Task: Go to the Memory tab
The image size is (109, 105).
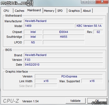Action: (49, 11)
